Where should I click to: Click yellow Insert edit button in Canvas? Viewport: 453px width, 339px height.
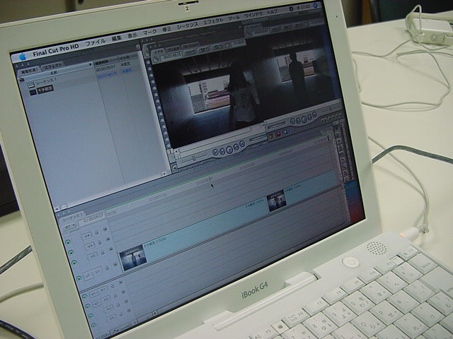pyautogui.click(x=272, y=137)
